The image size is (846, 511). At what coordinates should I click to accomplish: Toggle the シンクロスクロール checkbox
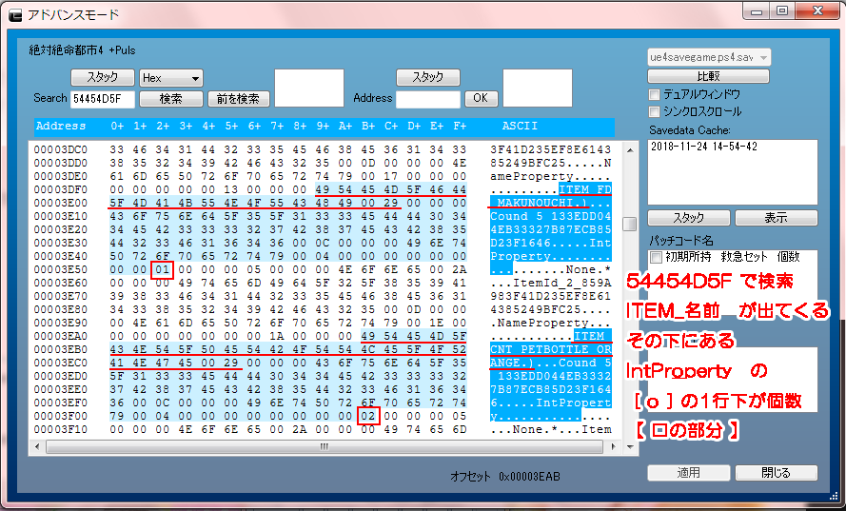point(654,111)
